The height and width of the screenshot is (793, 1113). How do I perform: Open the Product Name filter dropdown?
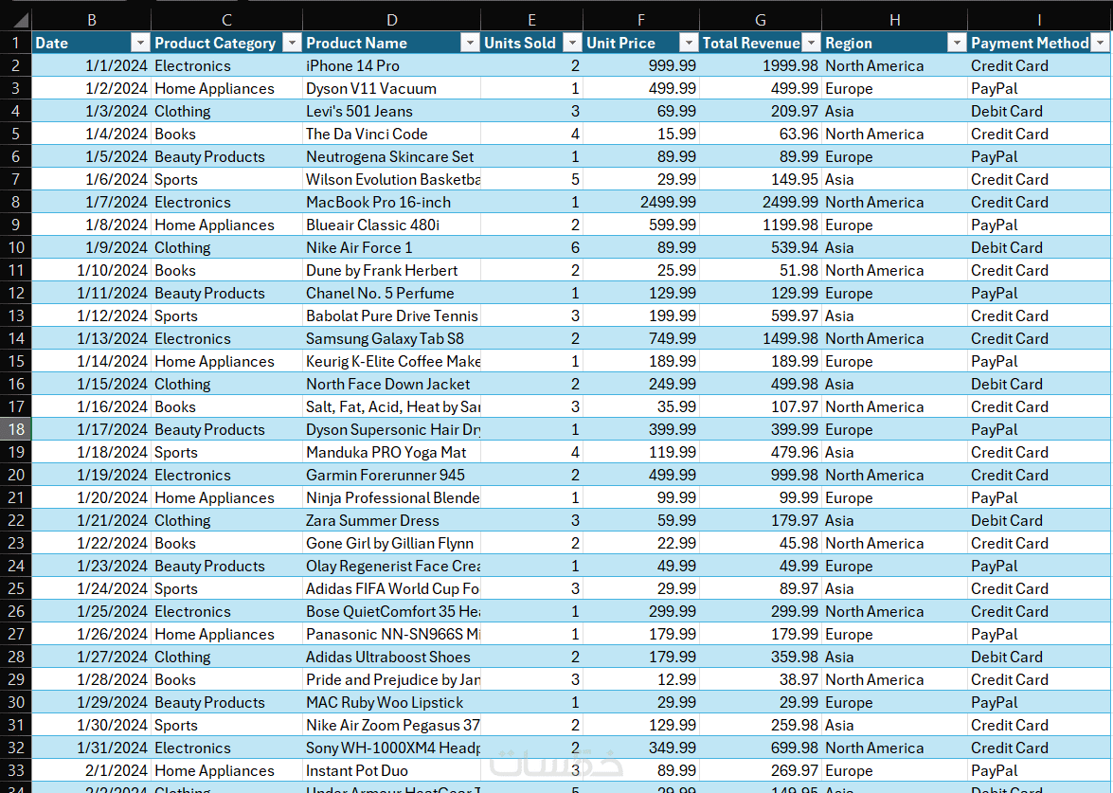(x=470, y=44)
